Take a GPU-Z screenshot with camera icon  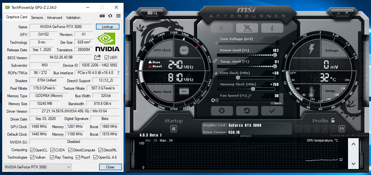102,16
